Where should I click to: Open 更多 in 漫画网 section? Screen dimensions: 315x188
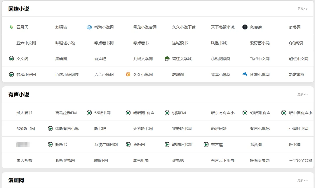[x=302, y=180]
